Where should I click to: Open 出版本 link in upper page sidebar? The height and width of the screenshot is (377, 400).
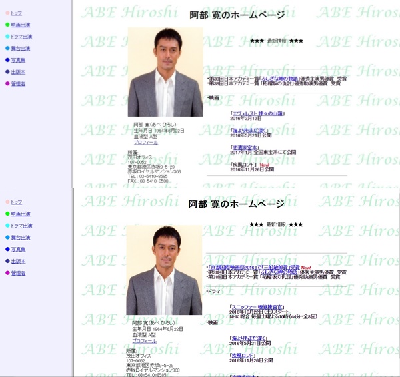(18, 72)
